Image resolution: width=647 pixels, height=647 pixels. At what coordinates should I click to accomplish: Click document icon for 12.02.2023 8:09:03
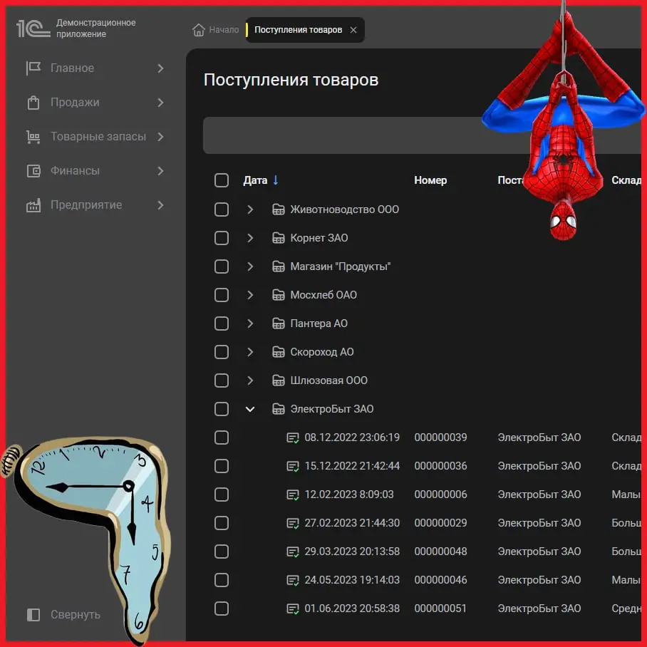pyautogui.click(x=293, y=495)
